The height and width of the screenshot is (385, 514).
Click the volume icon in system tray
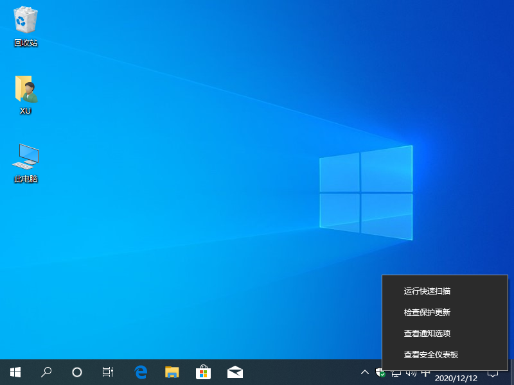[410, 372]
